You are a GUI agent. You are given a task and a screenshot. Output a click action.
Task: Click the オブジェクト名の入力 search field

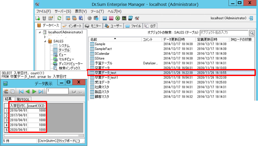click(224, 33)
